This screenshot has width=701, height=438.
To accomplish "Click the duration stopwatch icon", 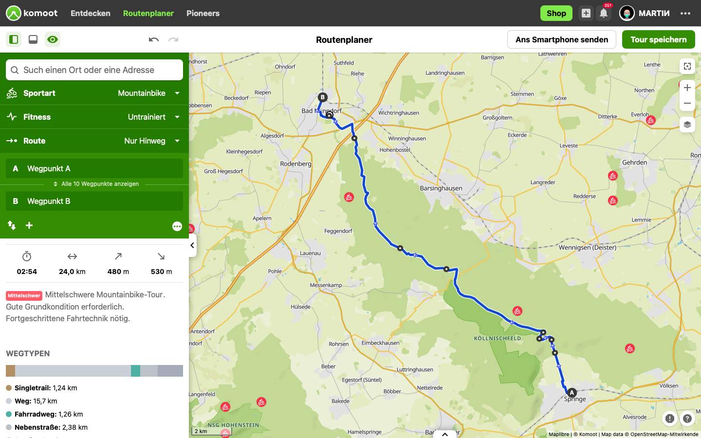I will tap(27, 256).
